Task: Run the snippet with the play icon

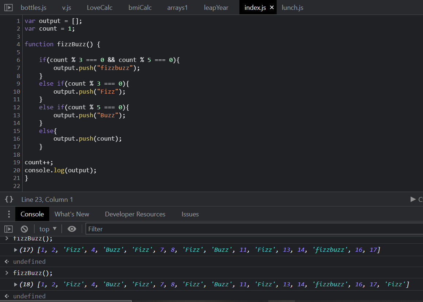Action: (413, 199)
